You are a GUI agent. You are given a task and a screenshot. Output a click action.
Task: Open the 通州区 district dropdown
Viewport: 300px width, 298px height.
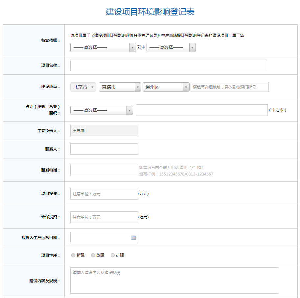[x=166, y=87]
